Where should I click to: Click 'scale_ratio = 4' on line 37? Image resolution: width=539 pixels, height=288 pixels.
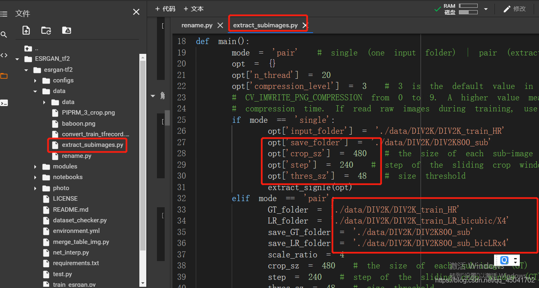306,255
